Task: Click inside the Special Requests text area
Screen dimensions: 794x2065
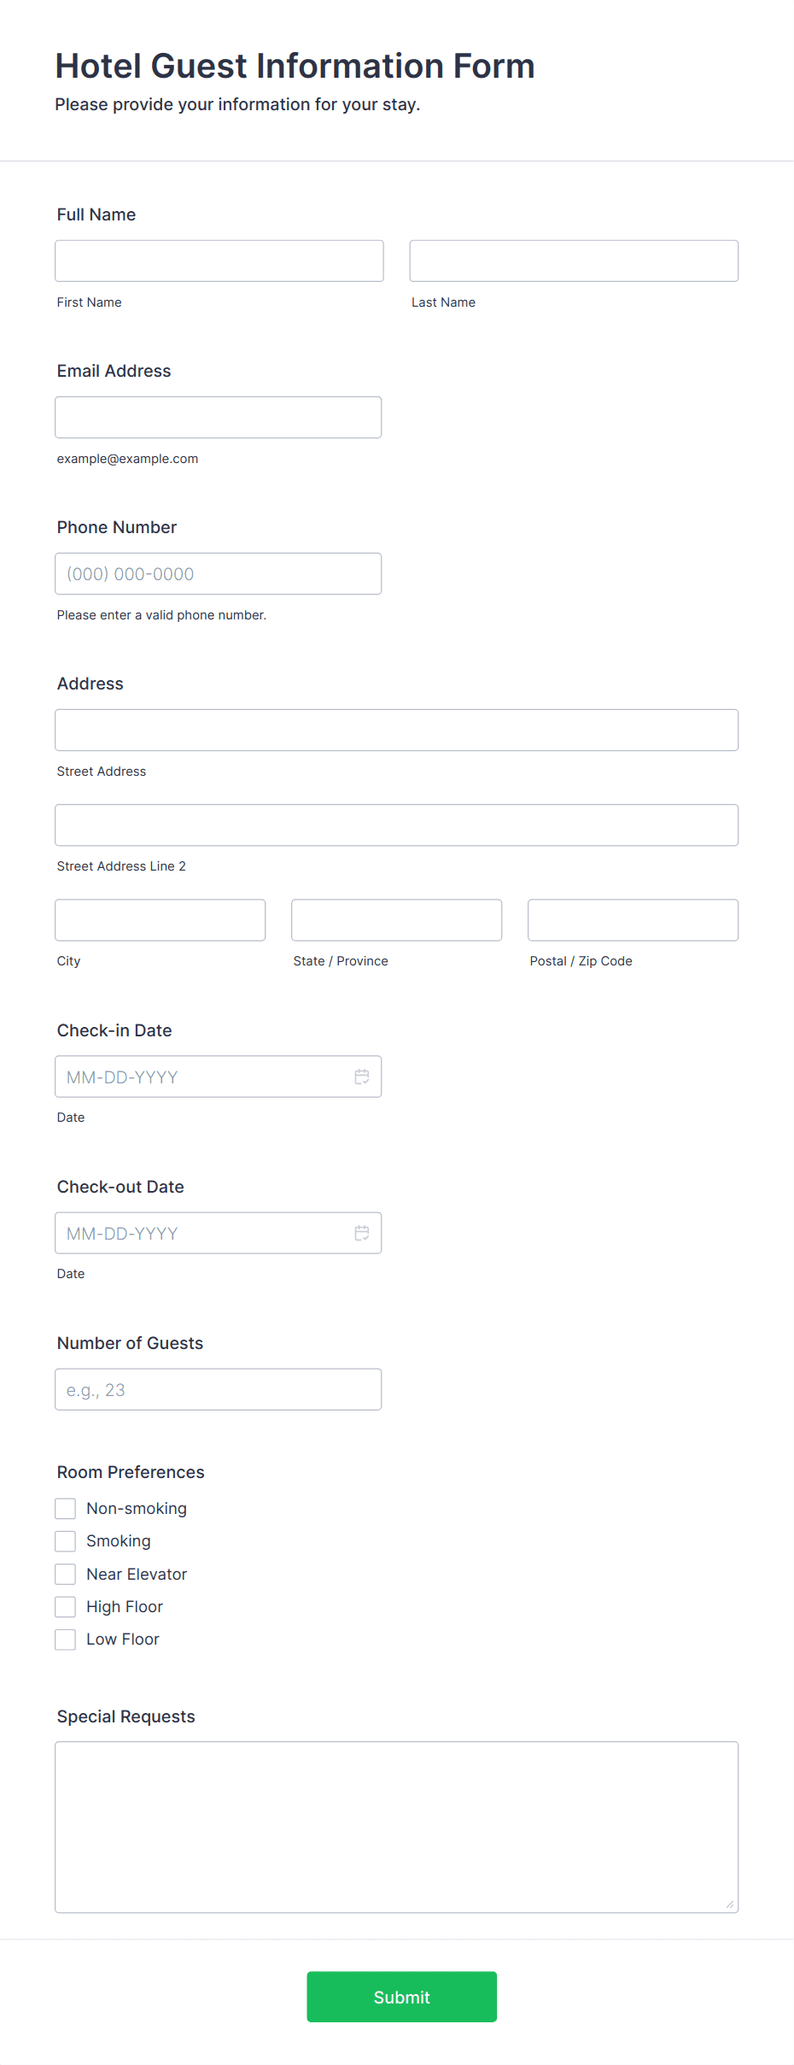Action: 396,1828
